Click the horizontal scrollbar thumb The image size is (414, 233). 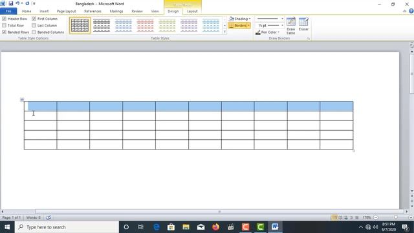click(x=219, y=212)
